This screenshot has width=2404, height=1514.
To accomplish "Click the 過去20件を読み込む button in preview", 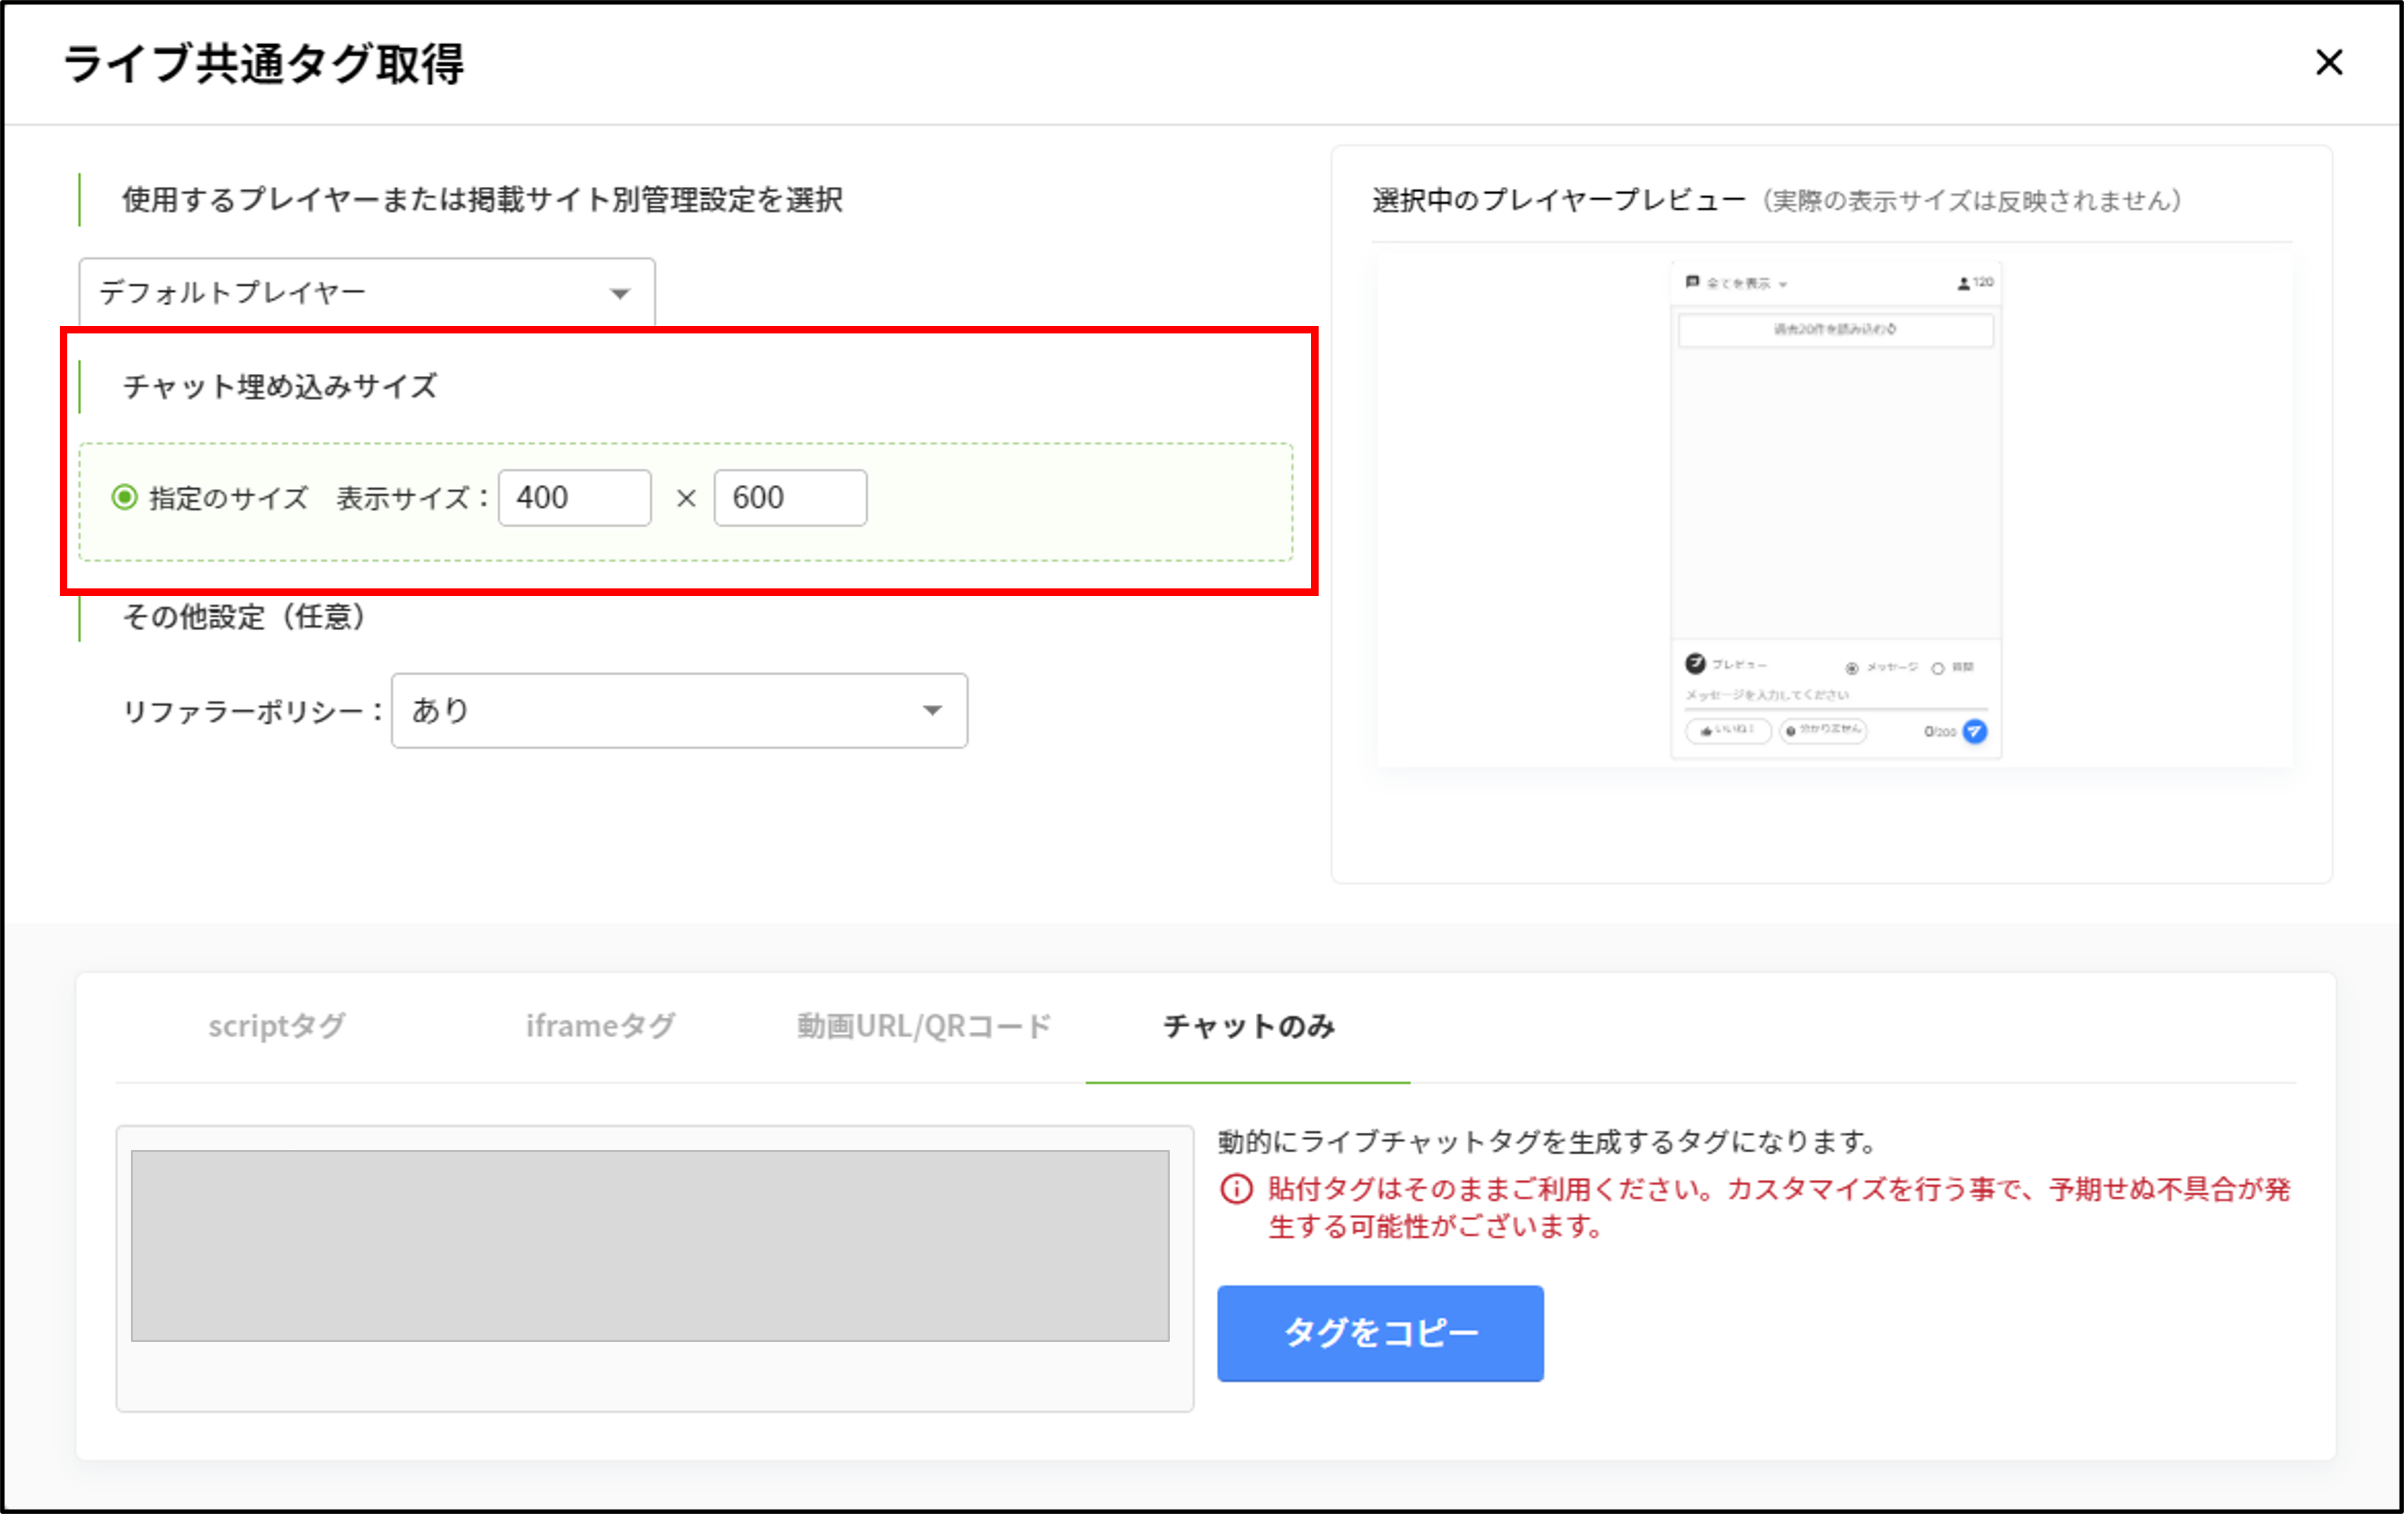I will 1836,330.
